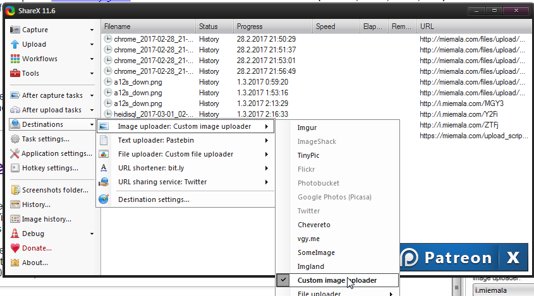The image size is (534, 296).
Task: Expand the Tools menu arrow
Action: (x=92, y=73)
